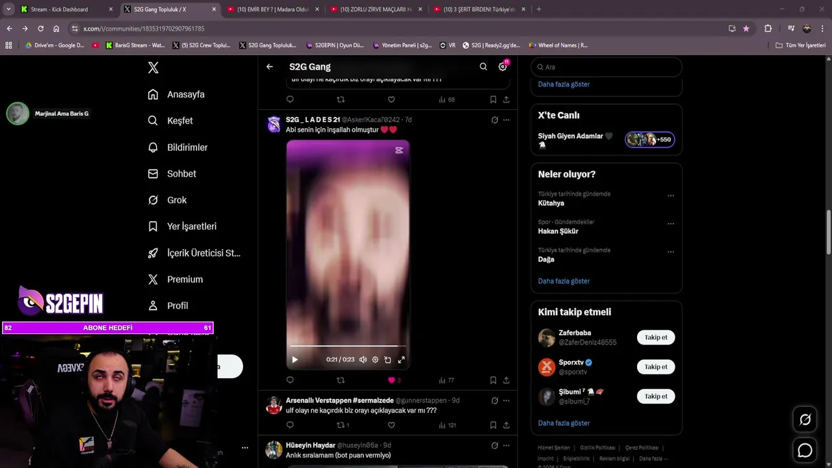Like the top post with 66 views
The image size is (832, 468).
pos(391,99)
